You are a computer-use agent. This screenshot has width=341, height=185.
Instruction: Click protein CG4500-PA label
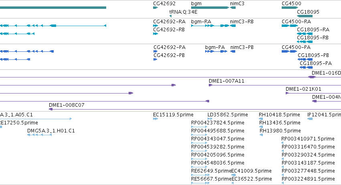(296, 47)
